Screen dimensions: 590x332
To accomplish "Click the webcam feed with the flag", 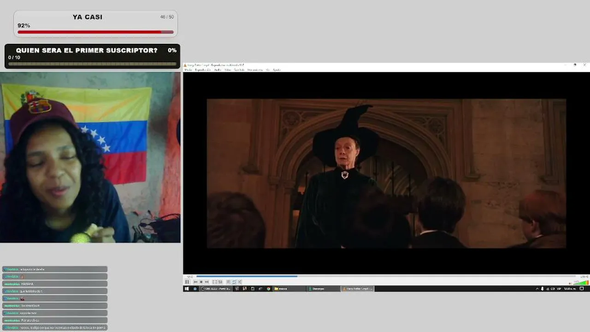I will [x=90, y=157].
